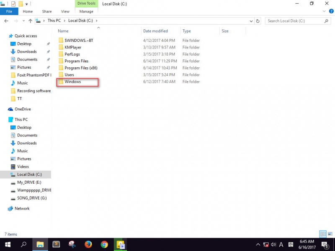This screenshot has height=251, width=335.
Task: Open Explorer help question mark icon
Action: point(331,11)
